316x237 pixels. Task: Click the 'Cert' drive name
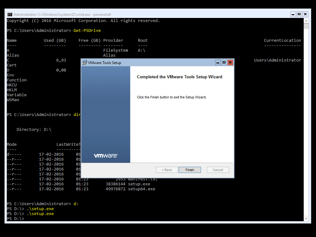12,65
